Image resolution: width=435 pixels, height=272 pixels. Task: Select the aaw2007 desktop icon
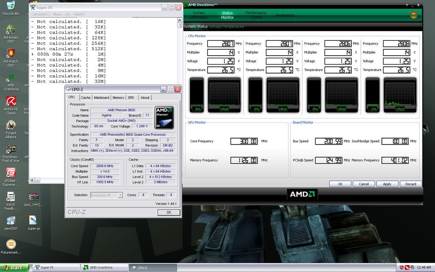pyautogui.click(x=11, y=224)
